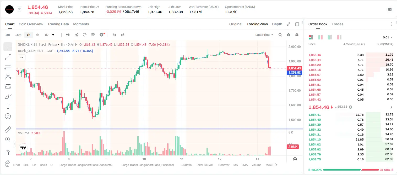Select the 15m timeframe

18,35
